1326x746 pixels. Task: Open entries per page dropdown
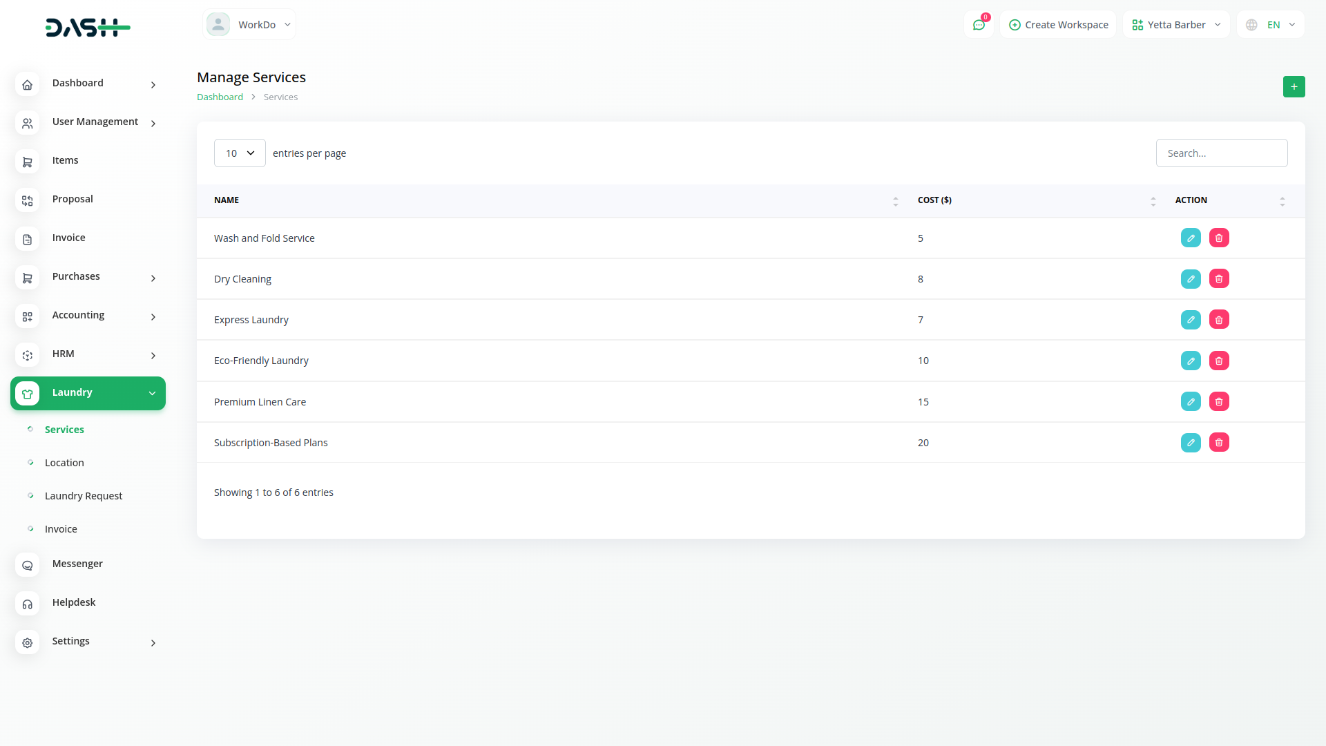[240, 153]
